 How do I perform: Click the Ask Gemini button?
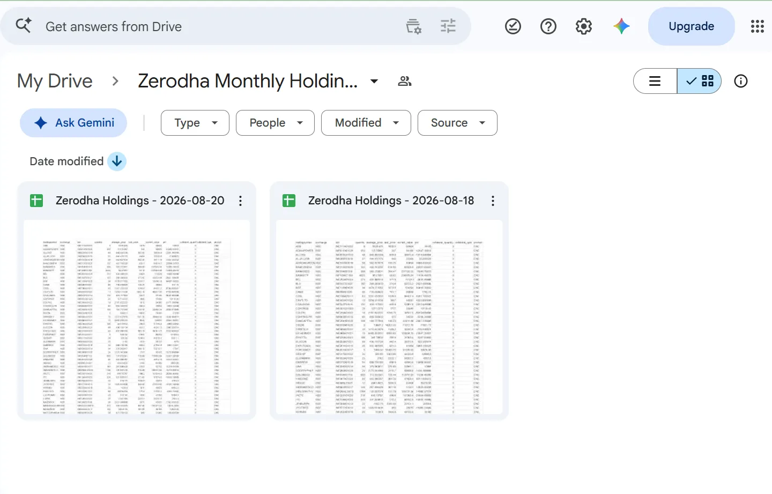pyautogui.click(x=73, y=123)
